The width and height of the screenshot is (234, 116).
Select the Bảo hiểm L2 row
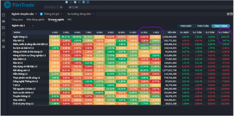tap(121, 59)
